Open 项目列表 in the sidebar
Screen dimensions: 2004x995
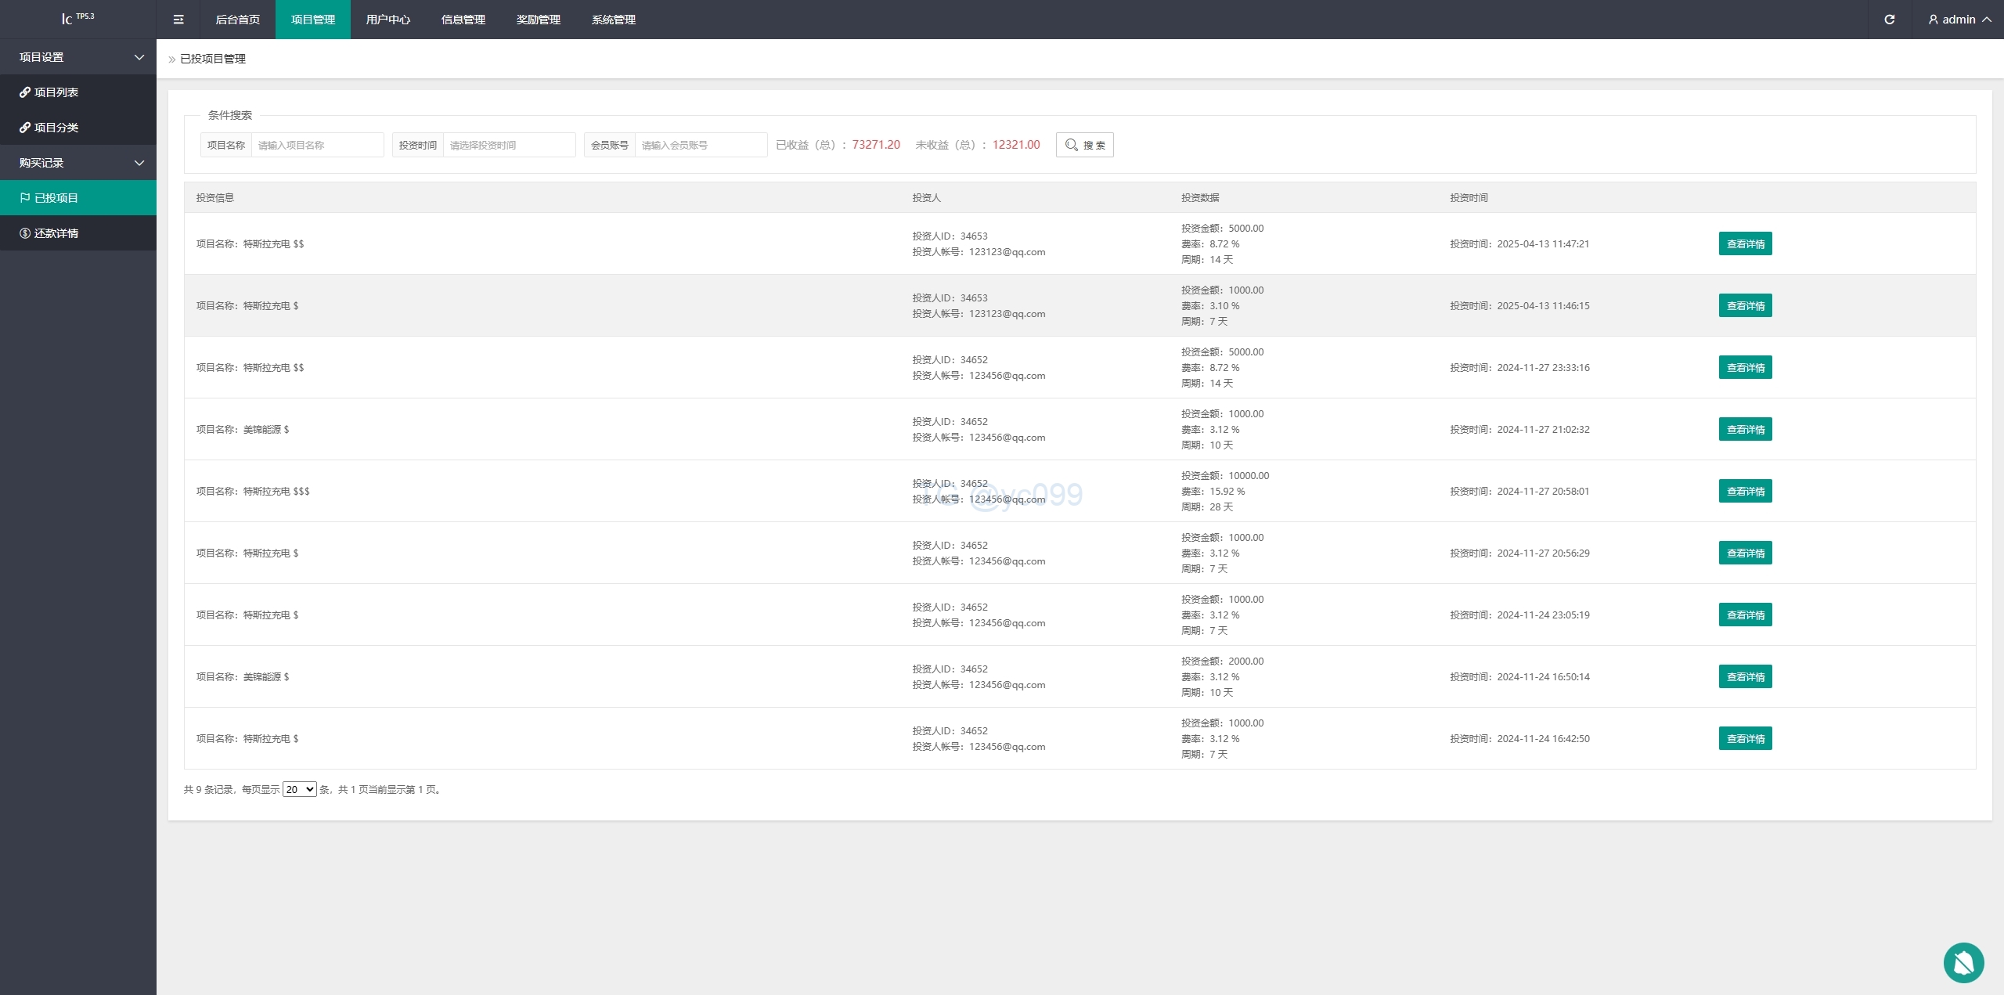point(56,92)
